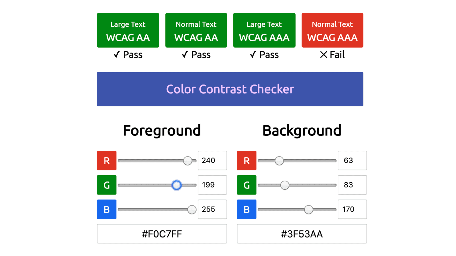Select the Large Text WCAG AAA badge
Screen dimensions: 456x256
point(264,30)
